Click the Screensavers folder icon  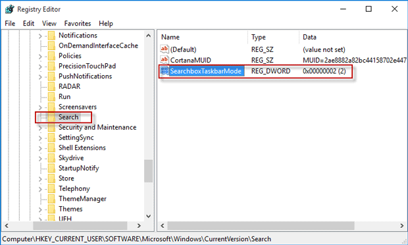pyautogui.click(x=51, y=107)
